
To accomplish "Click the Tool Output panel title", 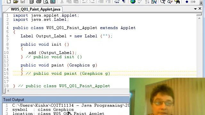I will 13,100.
